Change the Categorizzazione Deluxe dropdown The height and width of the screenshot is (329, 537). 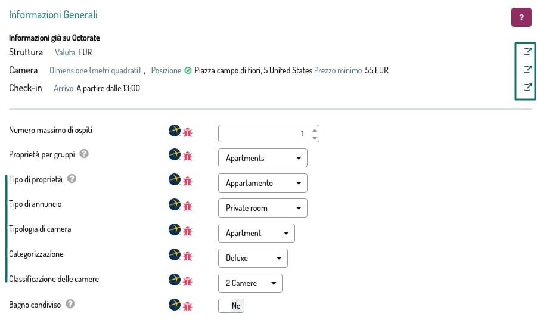pos(253,258)
